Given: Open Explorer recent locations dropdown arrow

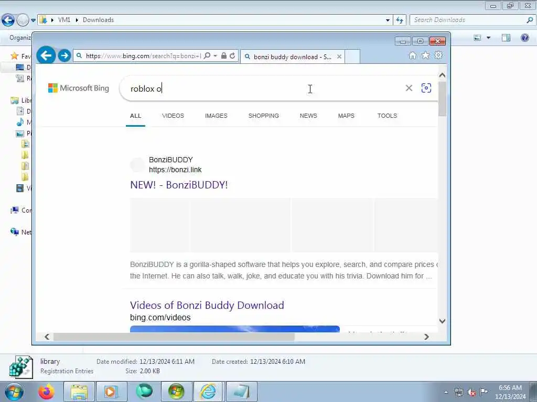Looking at the screenshot, I should pos(33,20).
